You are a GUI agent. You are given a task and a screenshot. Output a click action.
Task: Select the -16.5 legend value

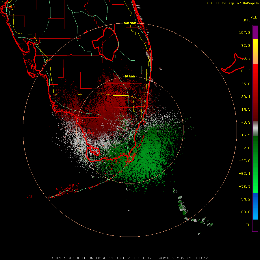[x=245, y=135]
